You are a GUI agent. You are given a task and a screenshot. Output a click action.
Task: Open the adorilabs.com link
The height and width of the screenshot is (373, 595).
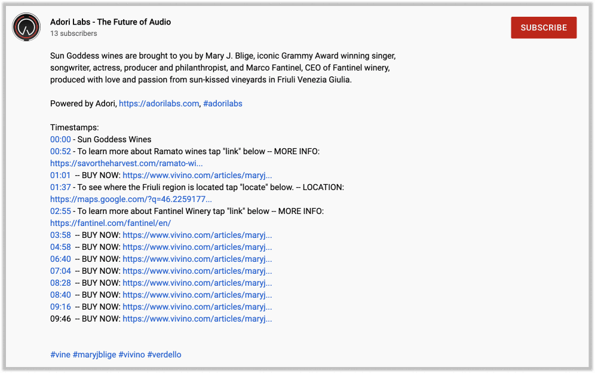tap(159, 103)
